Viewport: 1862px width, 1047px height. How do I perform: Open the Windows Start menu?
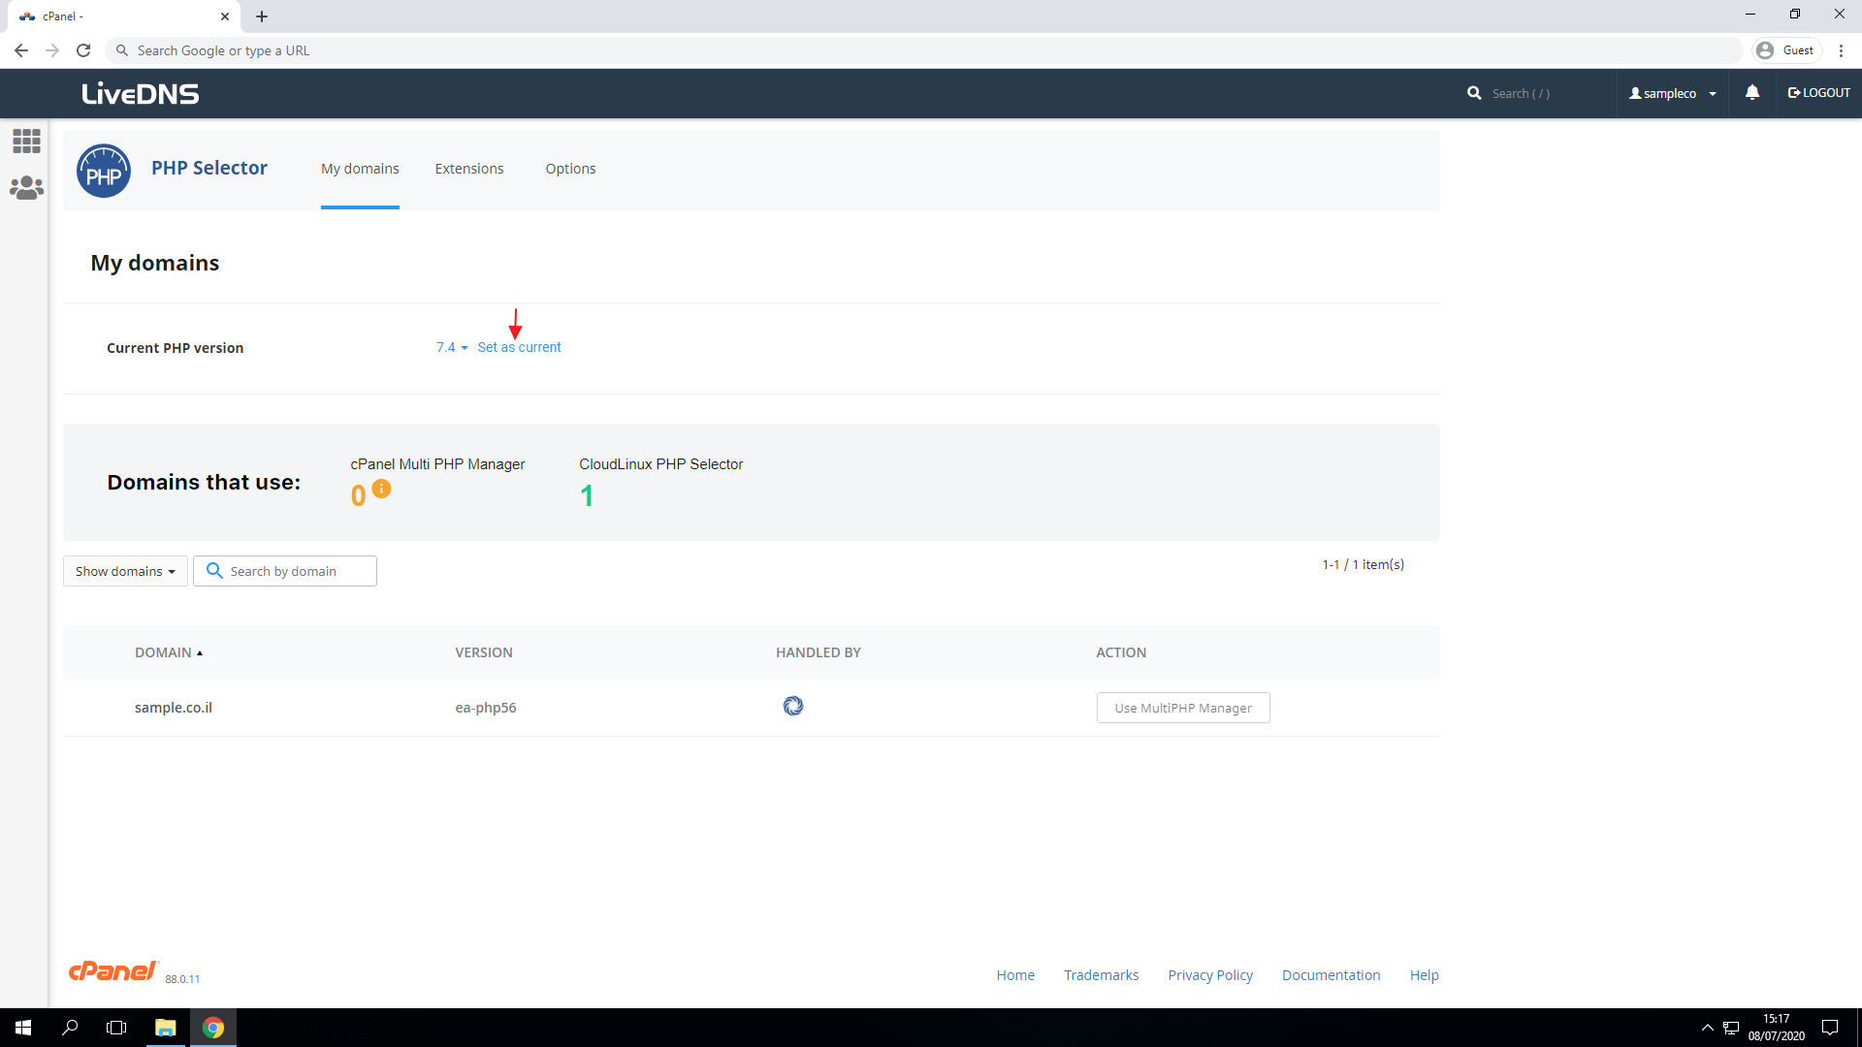[23, 1028]
